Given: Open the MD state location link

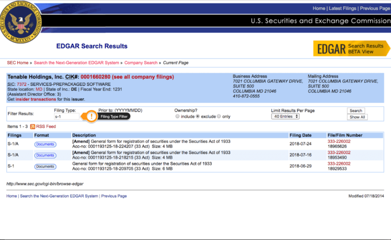Looking at the screenshot, I should pyautogui.click(x=39, y=89).
